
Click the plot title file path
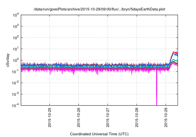(99, 9)
